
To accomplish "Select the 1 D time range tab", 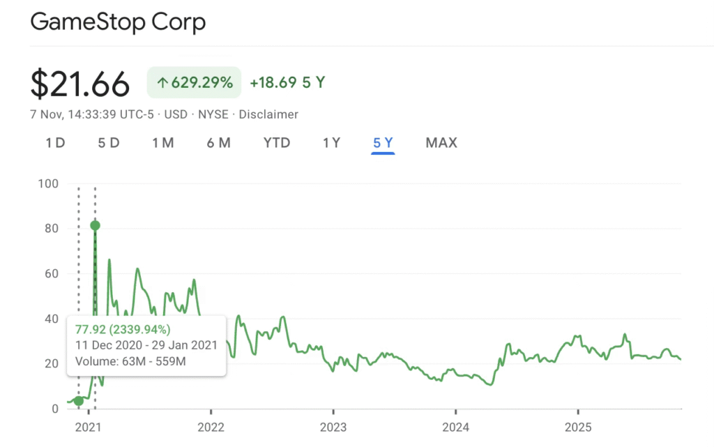I will coord(55,143).
